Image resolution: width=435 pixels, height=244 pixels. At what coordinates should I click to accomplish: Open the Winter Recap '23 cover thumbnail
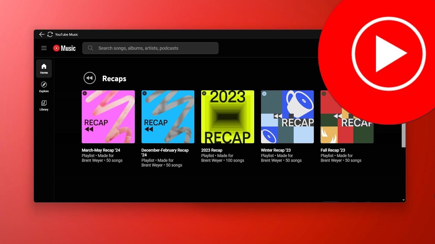tap(287, 117)
